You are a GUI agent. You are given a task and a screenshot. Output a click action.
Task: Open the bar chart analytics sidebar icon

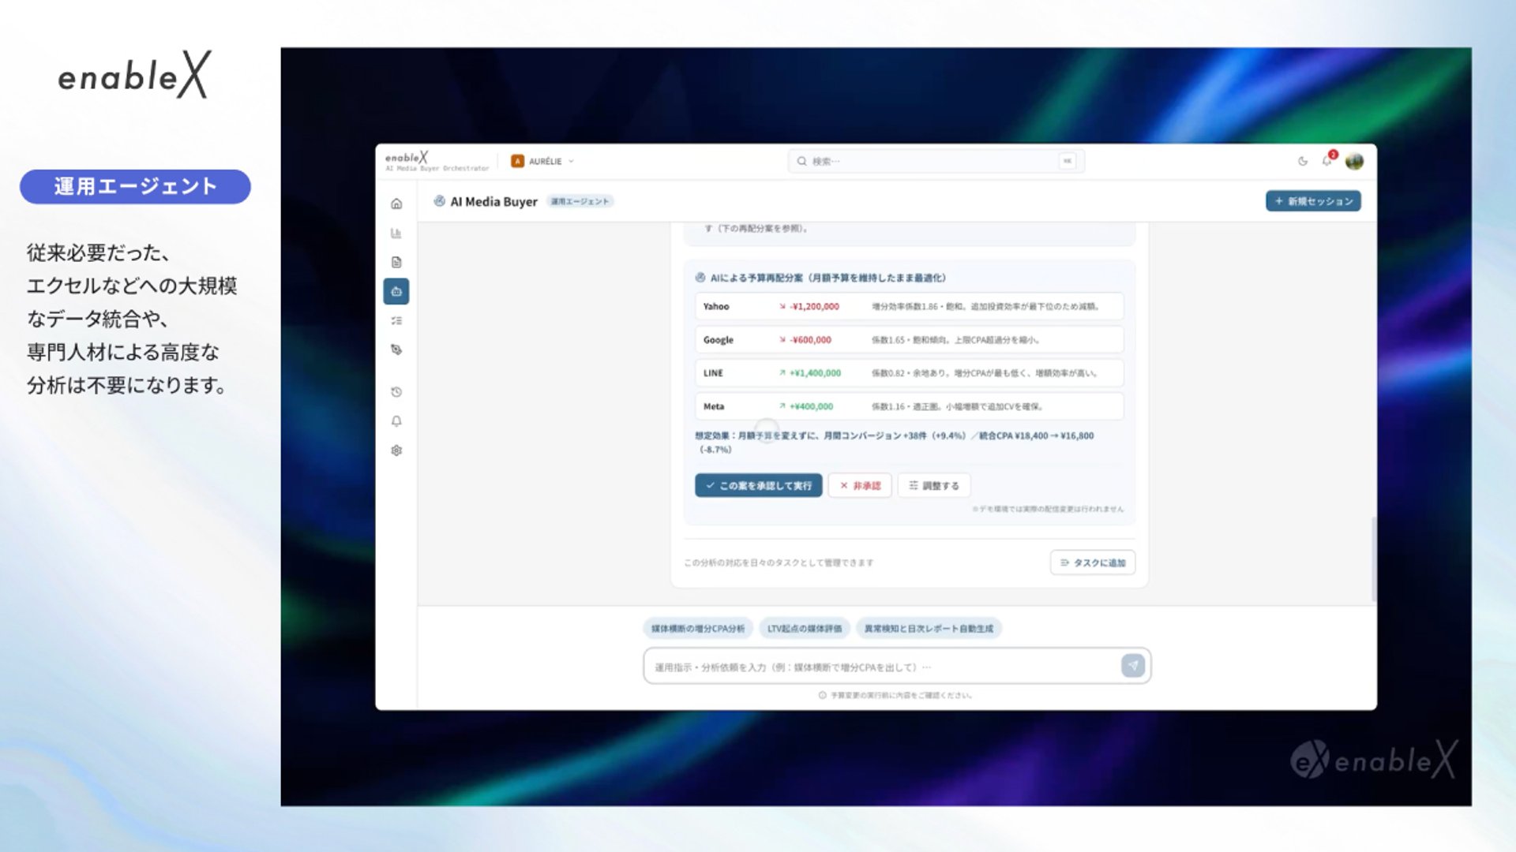point(396,233)
